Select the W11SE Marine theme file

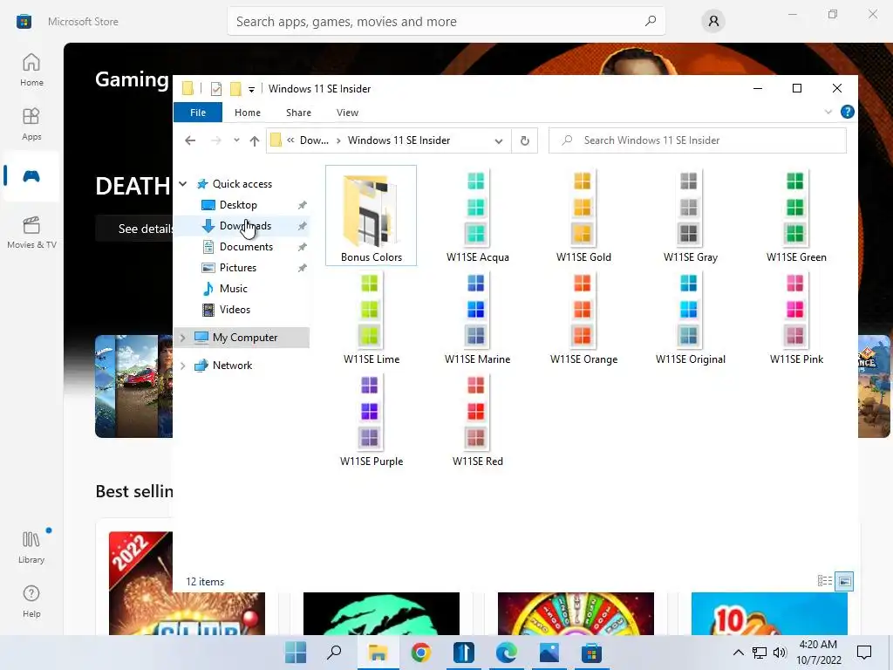[x=477, y=318]
